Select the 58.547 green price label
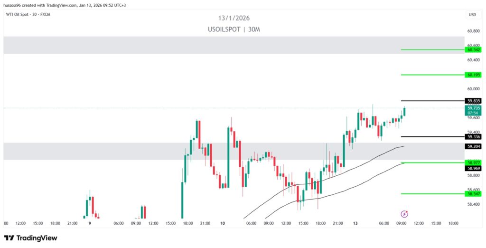486x248 pixels. click(x=474, y=194)
